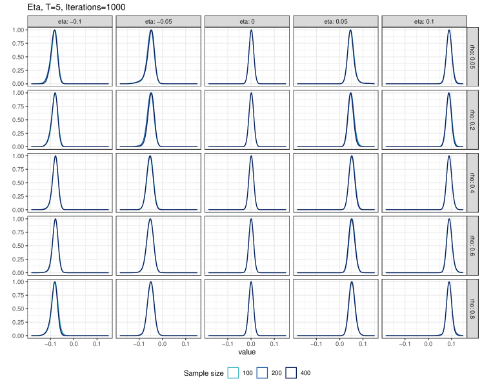Click the density plot panel for eta 0.1, rho 0.05
The width and height of the screenshot is (482, 386).
click(424, 57)
